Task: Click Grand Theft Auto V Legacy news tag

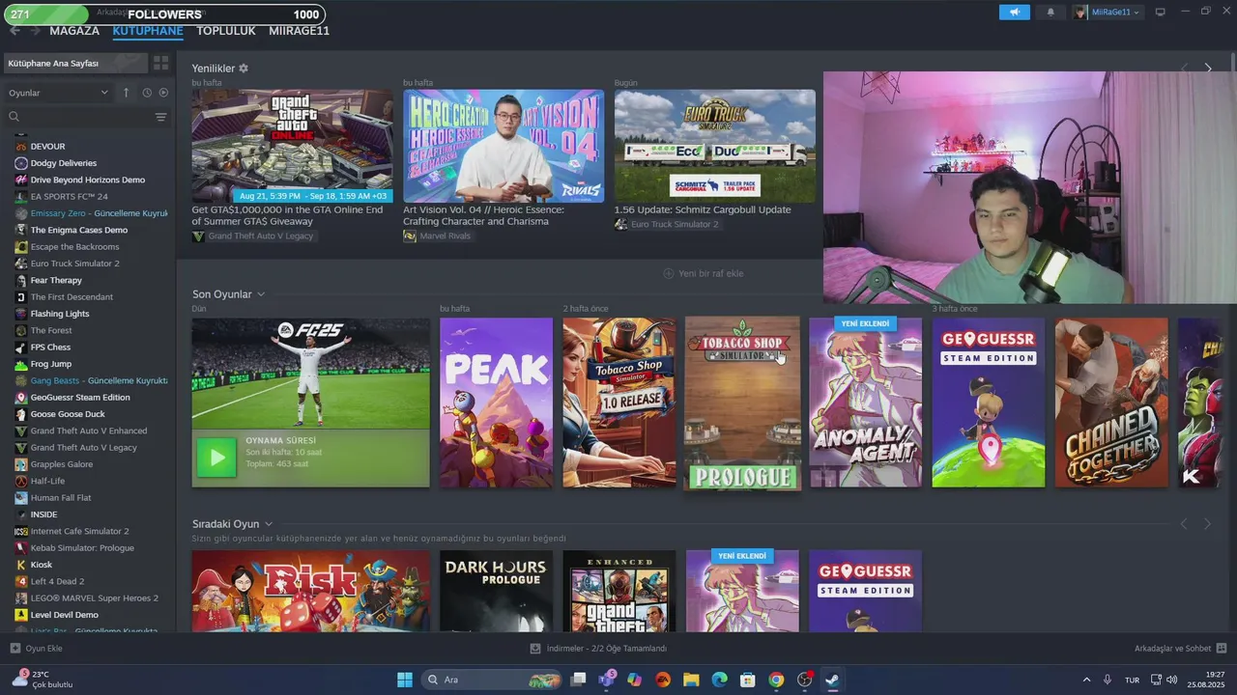Action: 253,236
